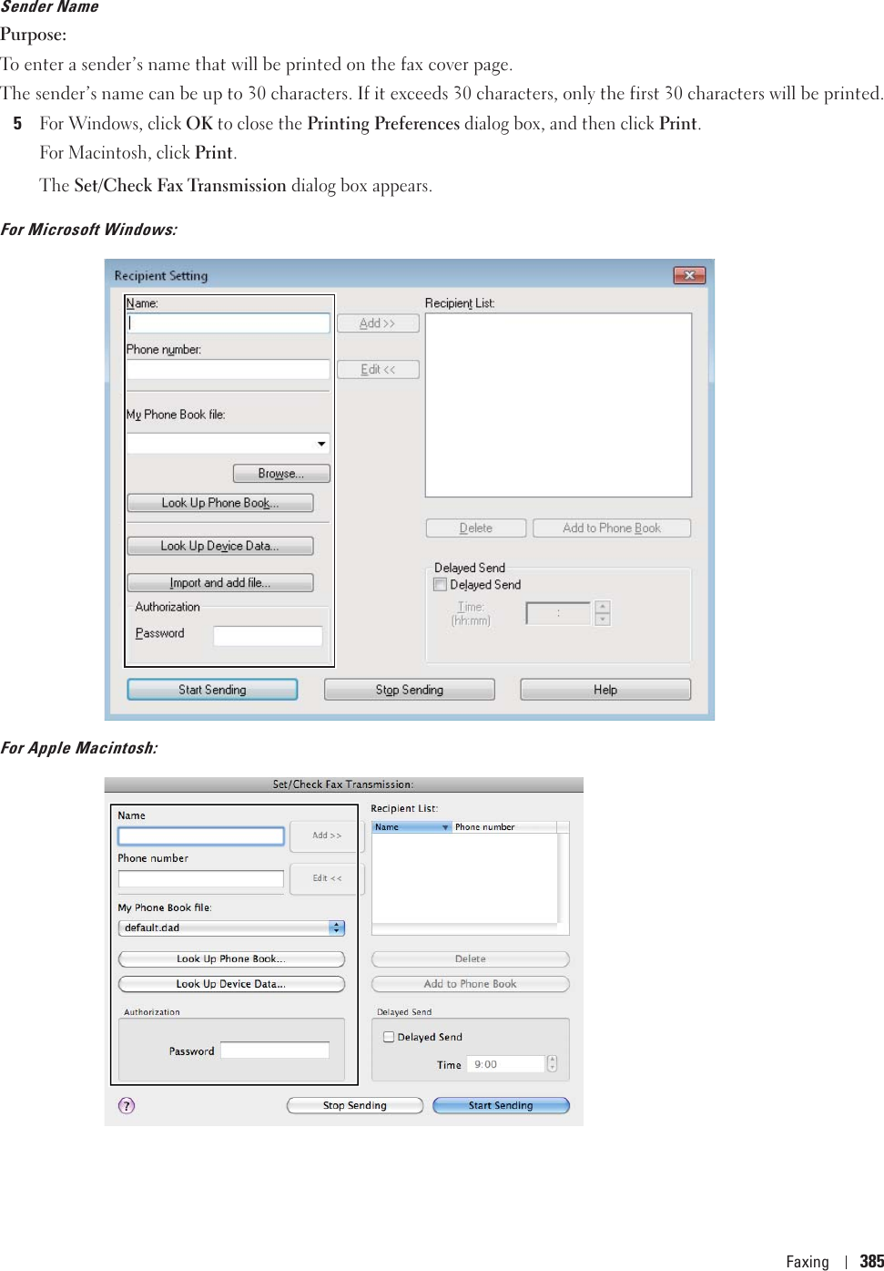Click Stop Sending in Windows dialog
The width and height of the screenshot is (884, 1271).
410,690
